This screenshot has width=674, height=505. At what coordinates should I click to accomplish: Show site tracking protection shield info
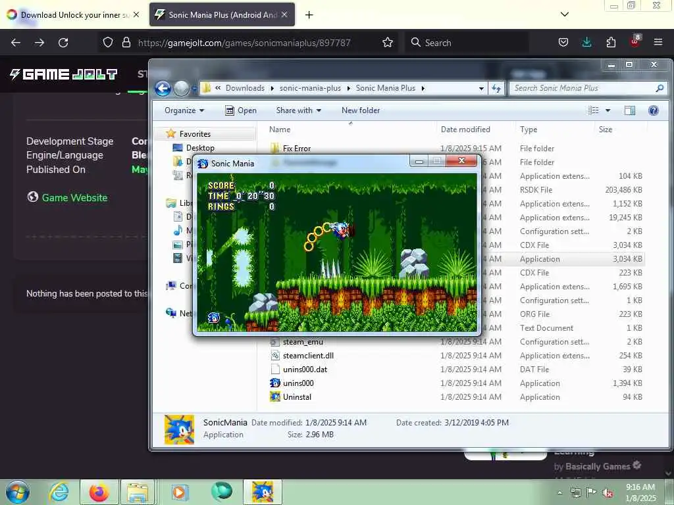108,43
